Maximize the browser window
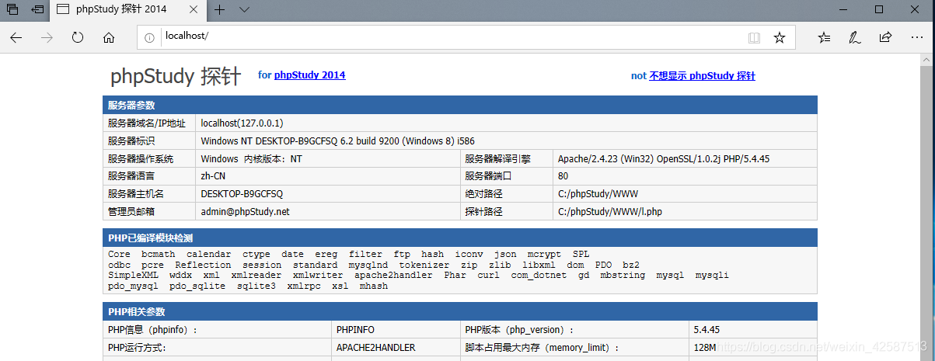Screen dimensions: 935x361 coord(879,9)
